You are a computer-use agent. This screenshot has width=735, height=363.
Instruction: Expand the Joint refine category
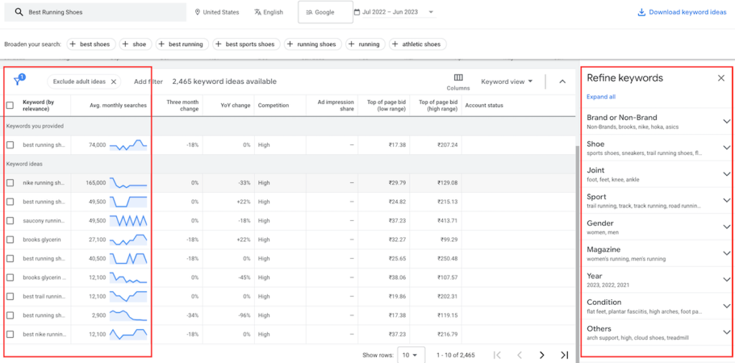pyautogui.click(x=726, y=174)
